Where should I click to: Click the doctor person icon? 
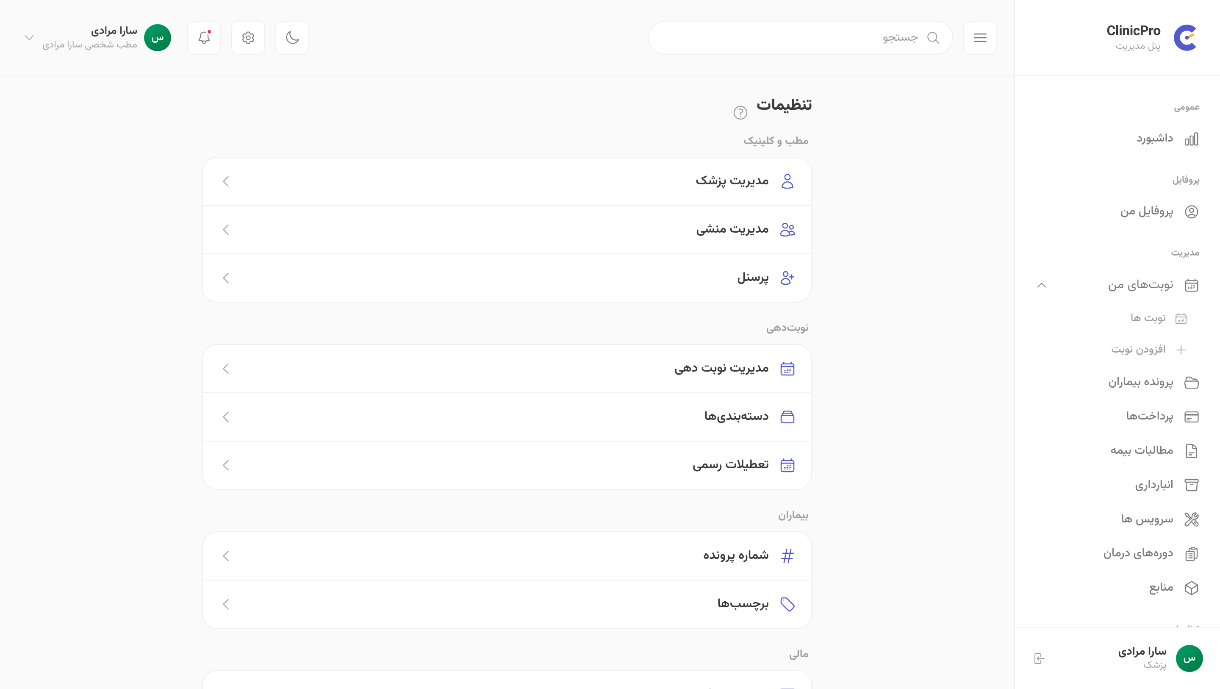click(787, 181)
